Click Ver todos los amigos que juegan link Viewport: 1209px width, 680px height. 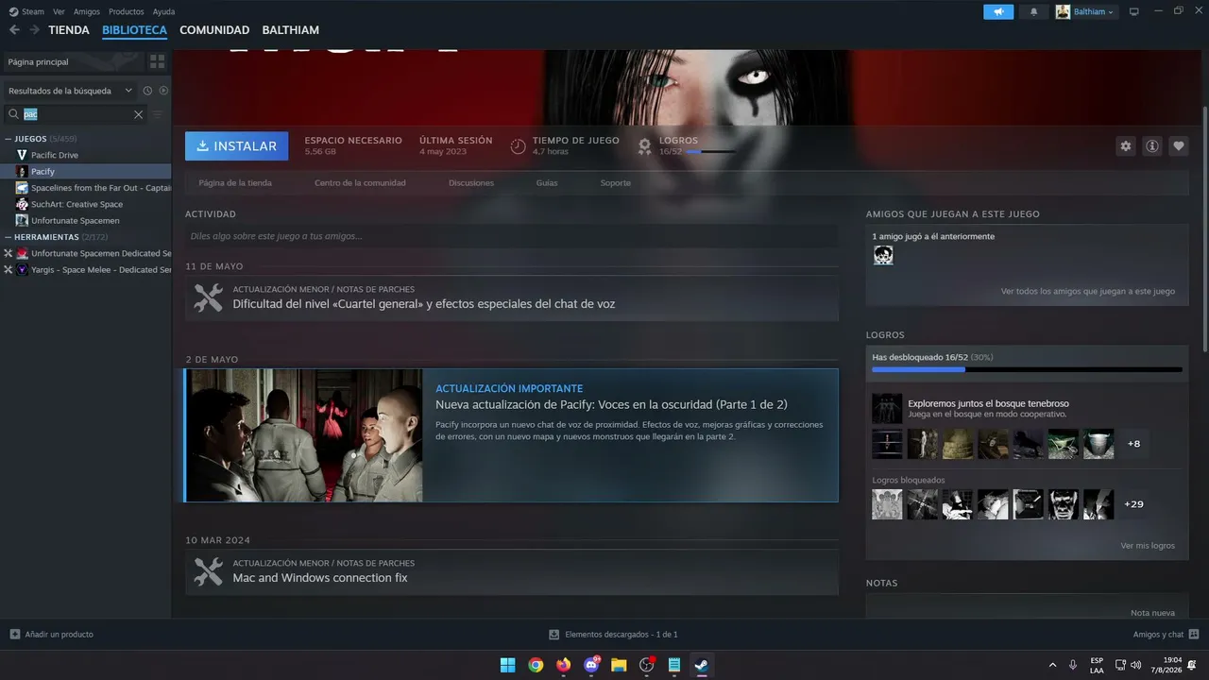[1088, 291]
